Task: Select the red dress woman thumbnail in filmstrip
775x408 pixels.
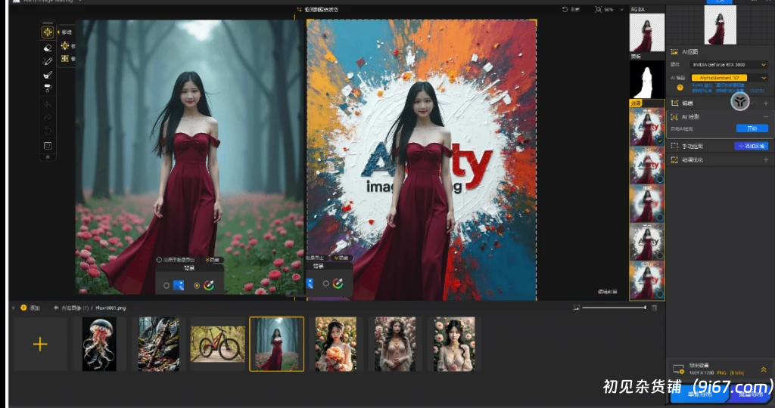Action: [x=277, y=344]
